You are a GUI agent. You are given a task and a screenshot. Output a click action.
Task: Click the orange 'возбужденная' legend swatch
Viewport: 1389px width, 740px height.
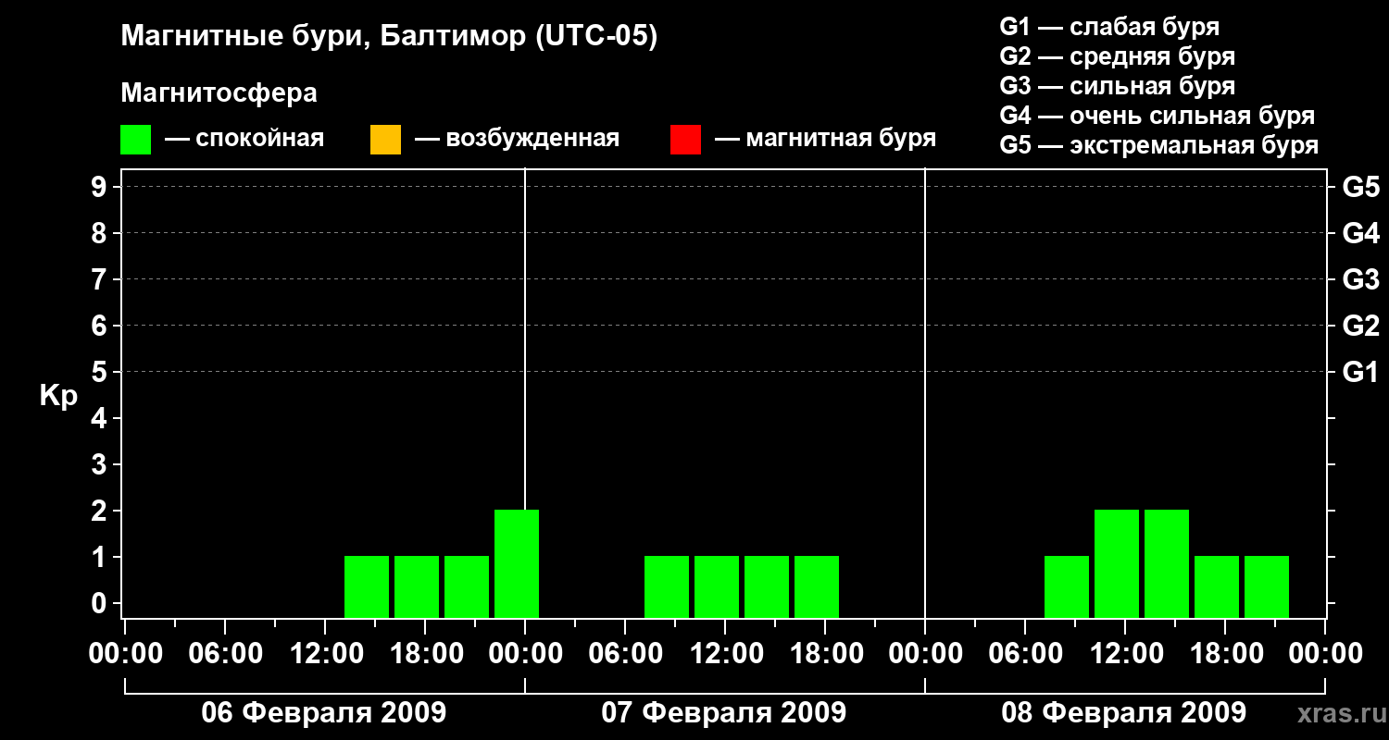[x=385, y=140]
